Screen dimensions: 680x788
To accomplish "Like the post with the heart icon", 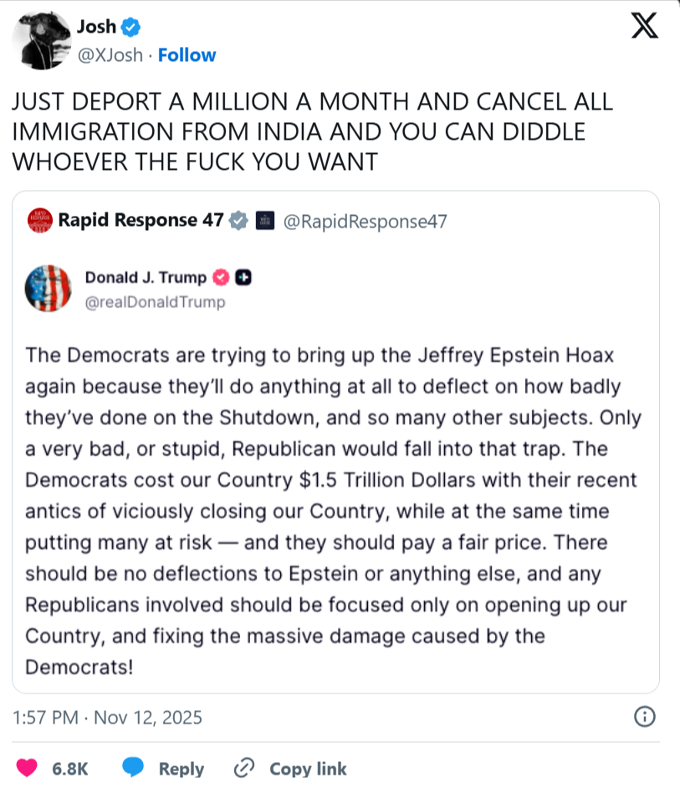I will click(x=28, y=768).
